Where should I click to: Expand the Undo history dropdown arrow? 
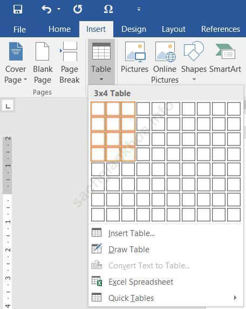tap(59, 9)
